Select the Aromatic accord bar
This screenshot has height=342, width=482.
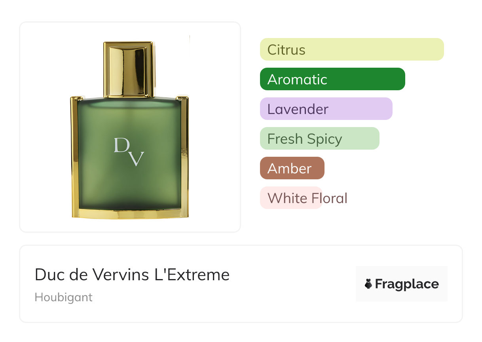click(332, 79)
